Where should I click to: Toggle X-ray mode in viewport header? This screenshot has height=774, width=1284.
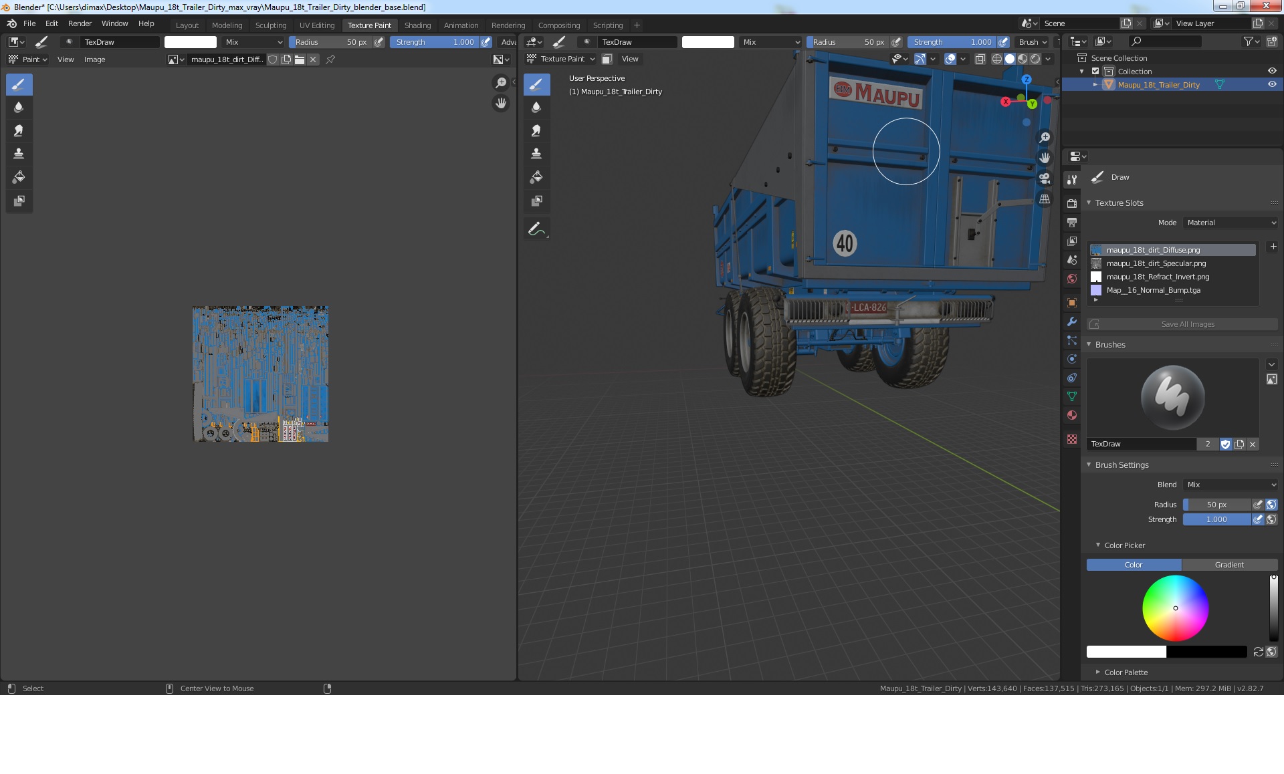pyautogui.click(x=980, y=59)
